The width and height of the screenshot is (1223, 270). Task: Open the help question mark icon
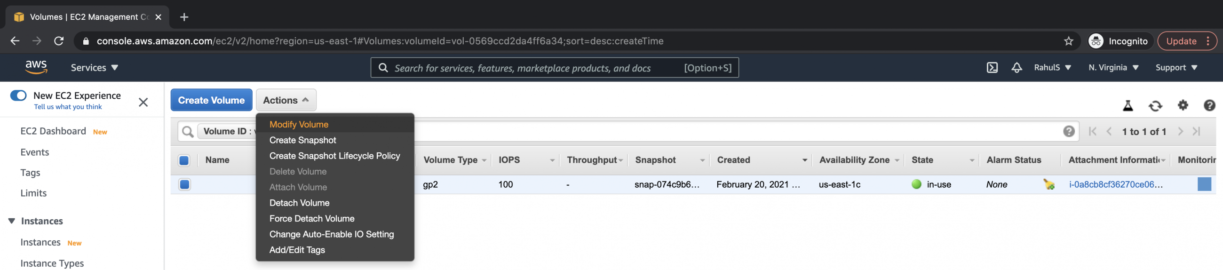tap(1209, 105)
